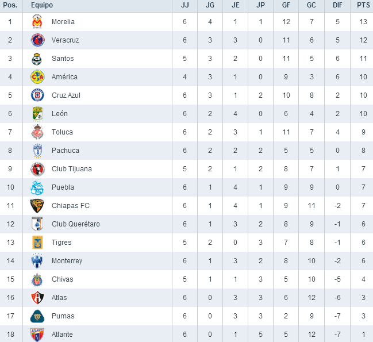373x342 pixels.
Task: Click the América team badge
Action: pos(37,77)
